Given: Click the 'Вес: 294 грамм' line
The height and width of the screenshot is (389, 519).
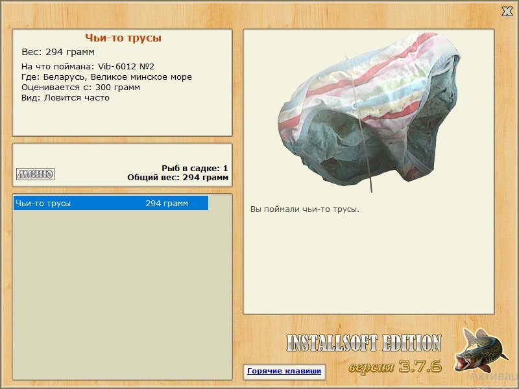Looking at the screenshot, I should (58, 53).
